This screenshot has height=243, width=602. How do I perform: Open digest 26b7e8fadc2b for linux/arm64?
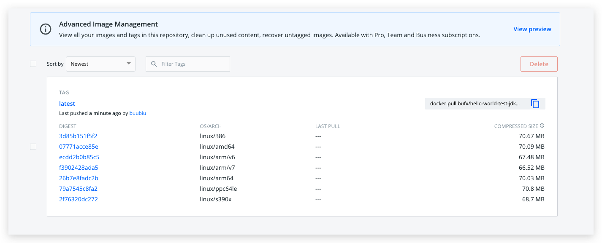click(79, 178)
